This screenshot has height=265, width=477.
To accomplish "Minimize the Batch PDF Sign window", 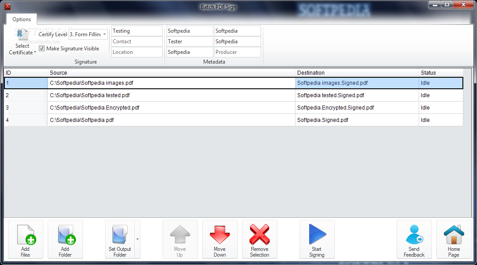I will point(435,4).
